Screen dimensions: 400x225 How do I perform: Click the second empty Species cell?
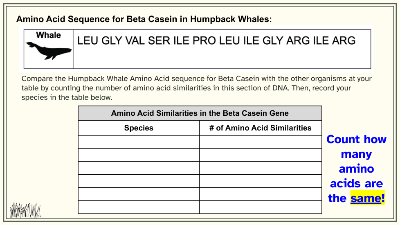139,155
